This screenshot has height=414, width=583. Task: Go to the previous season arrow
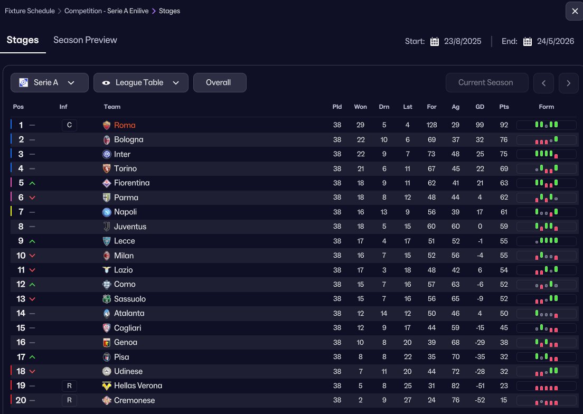click(x=543, y=83)
